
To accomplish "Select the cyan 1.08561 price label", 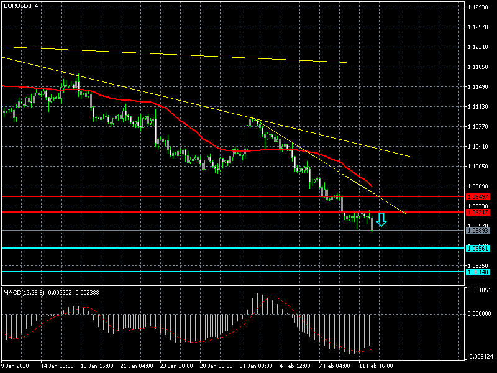I will (x=478, y=247).
